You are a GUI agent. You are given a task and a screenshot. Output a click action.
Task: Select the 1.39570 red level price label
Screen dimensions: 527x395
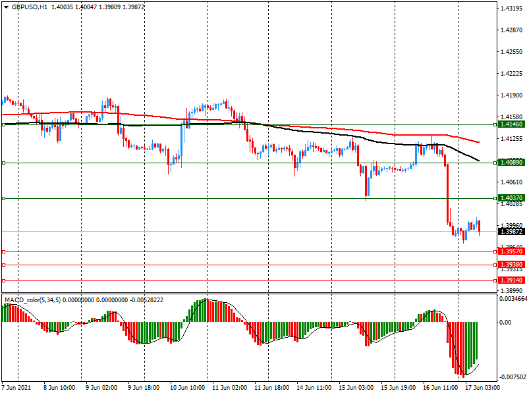click(512, 251)
